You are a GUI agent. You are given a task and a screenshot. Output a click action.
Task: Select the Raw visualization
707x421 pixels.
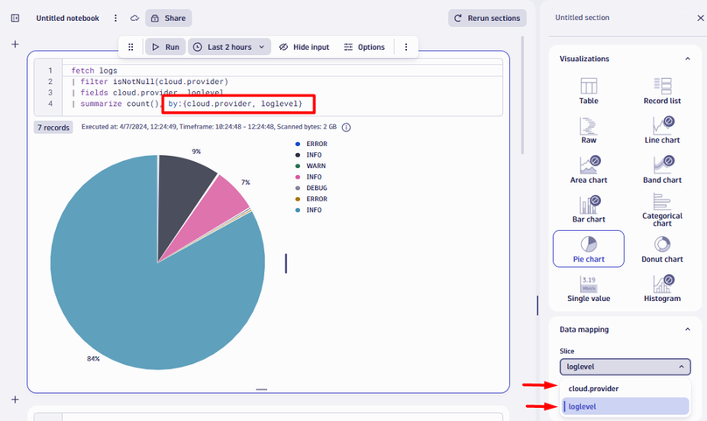589,129
